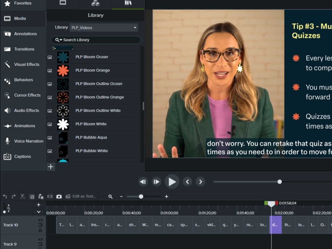Open the Media panel

coord(23,19)
